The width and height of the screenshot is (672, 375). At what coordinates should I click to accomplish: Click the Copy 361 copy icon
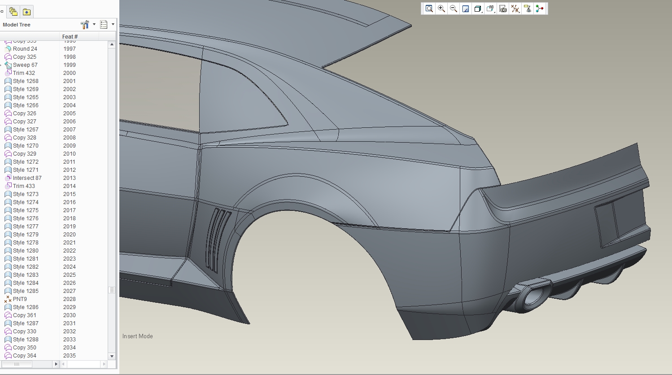(8, 315)
